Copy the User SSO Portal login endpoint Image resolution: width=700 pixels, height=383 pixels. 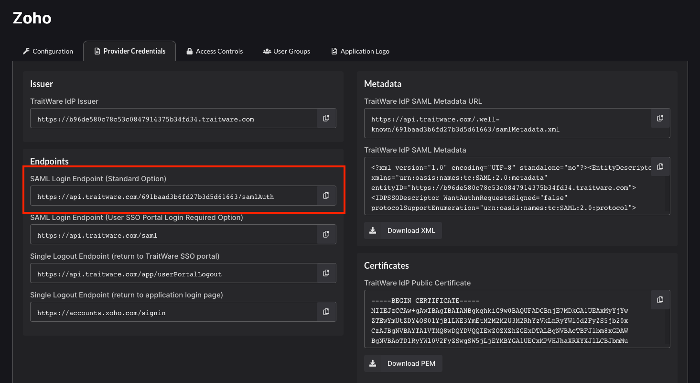(x=326, y=234)
